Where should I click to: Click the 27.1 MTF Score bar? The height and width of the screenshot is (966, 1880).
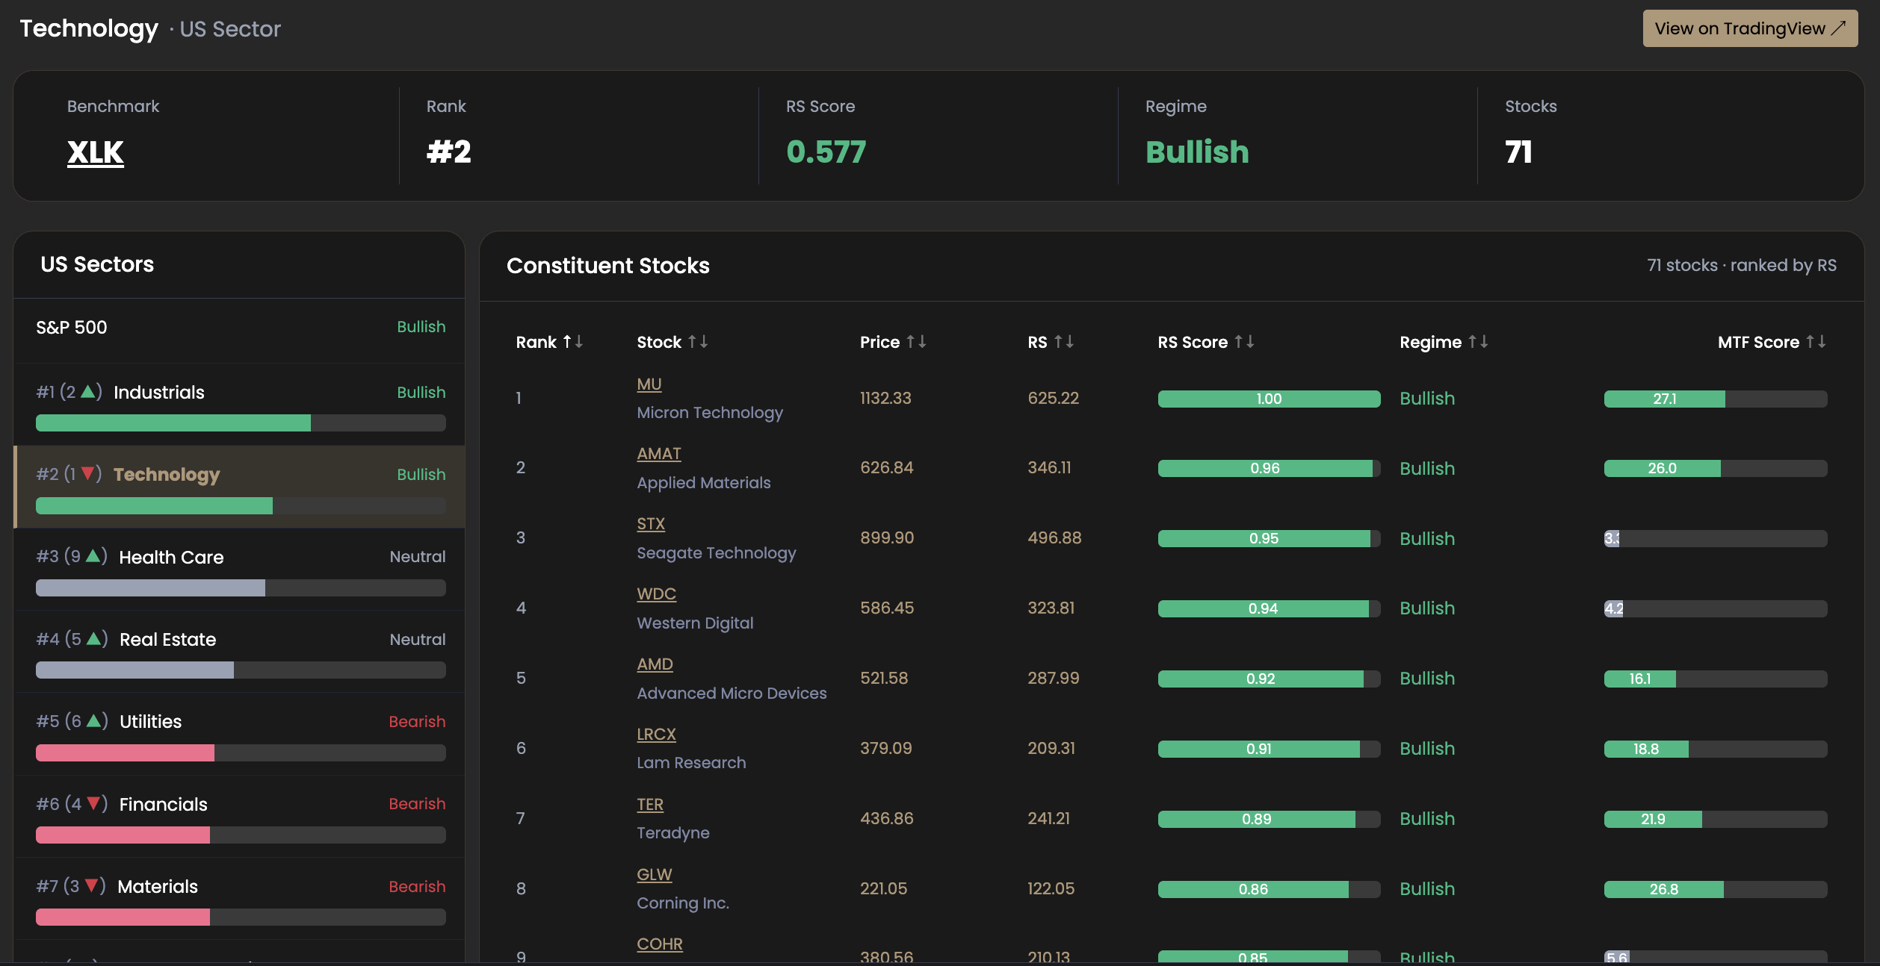(x=1715, y=399)
